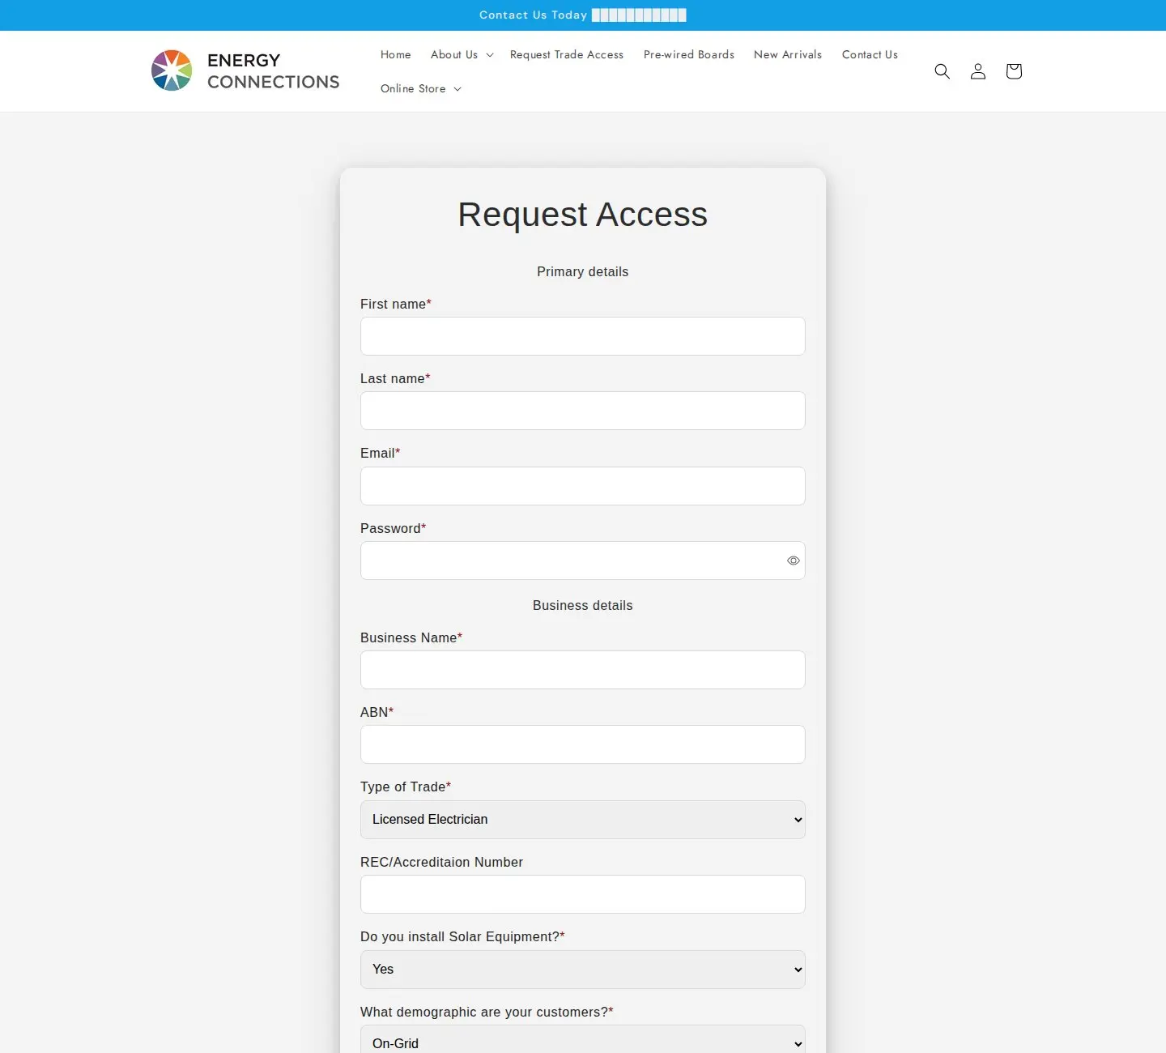Click the Energy Connections logo
The height and width of the screenshot is (1053, 1166).
tap(245, 70)
